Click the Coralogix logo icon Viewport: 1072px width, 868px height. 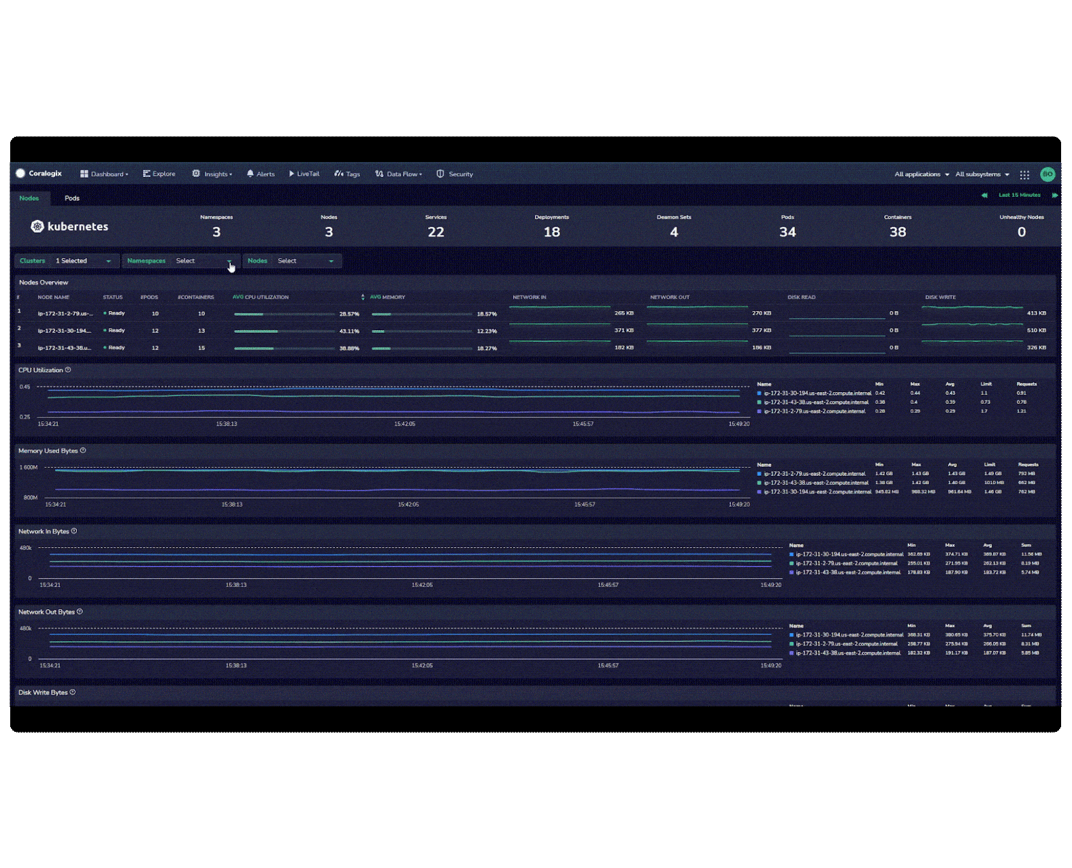tap(20, 174)
